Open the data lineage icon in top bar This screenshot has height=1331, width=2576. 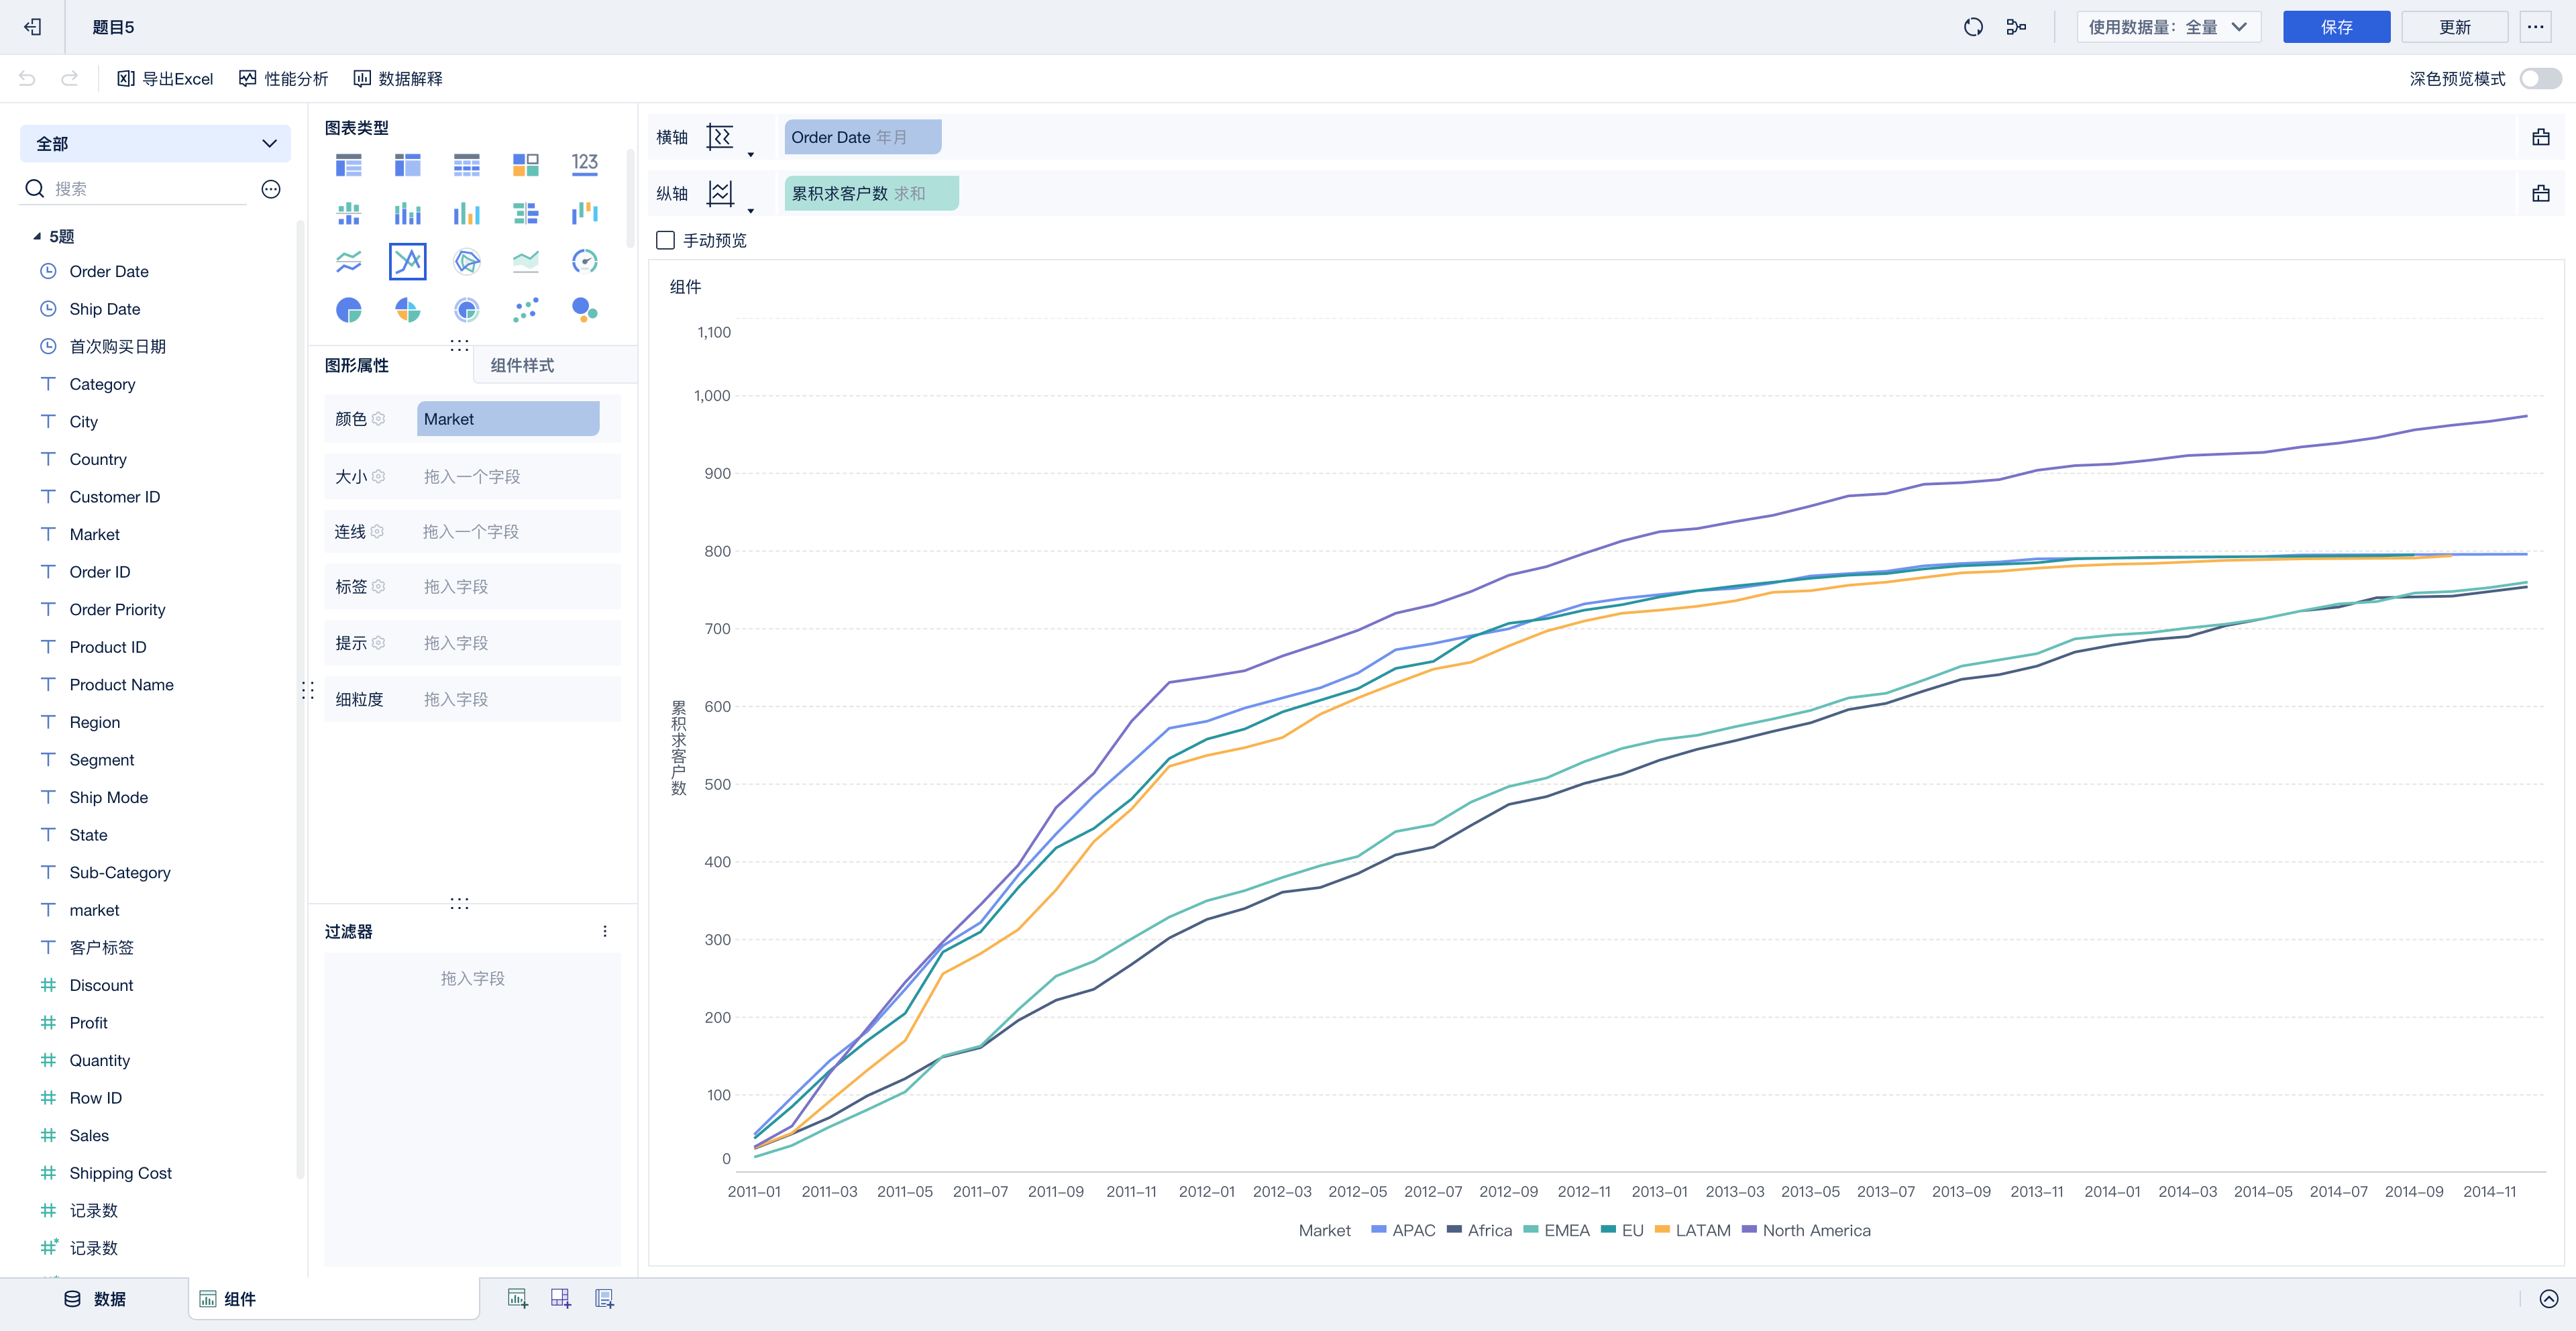[2016, 27]
